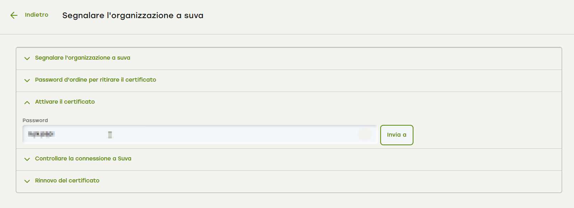Click the Password field label
Image resolution: width=574 pixels, height=208 pixels.
(35, 120)
